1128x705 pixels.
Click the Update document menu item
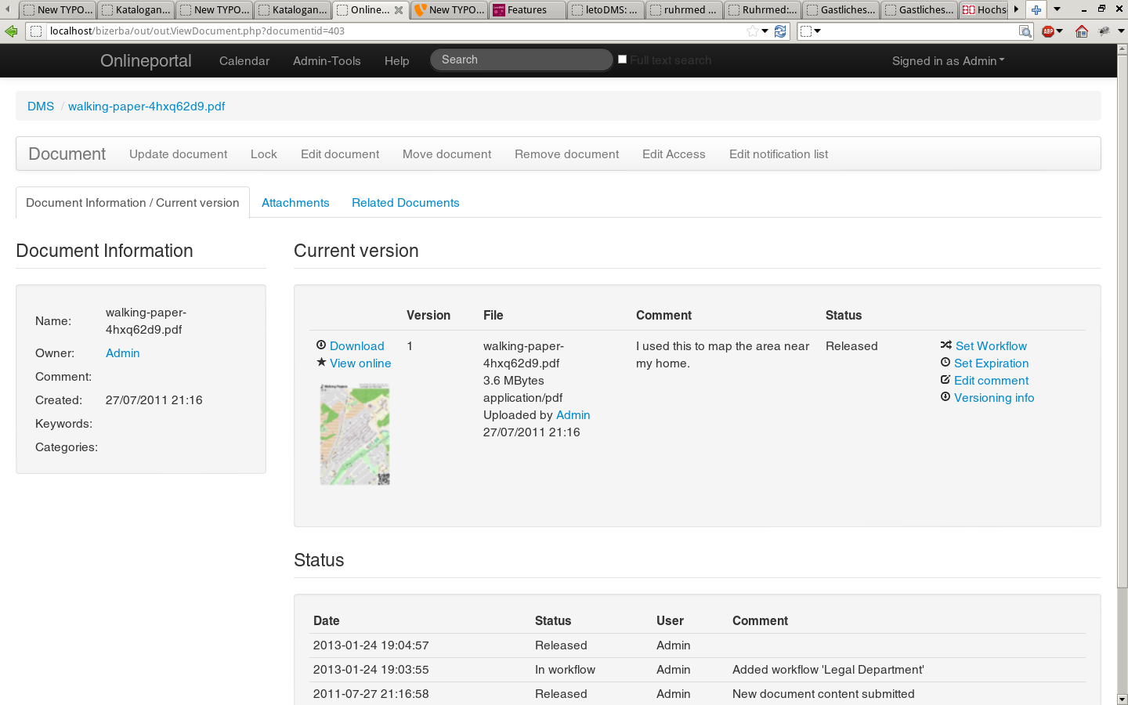(x=178, y=154)
